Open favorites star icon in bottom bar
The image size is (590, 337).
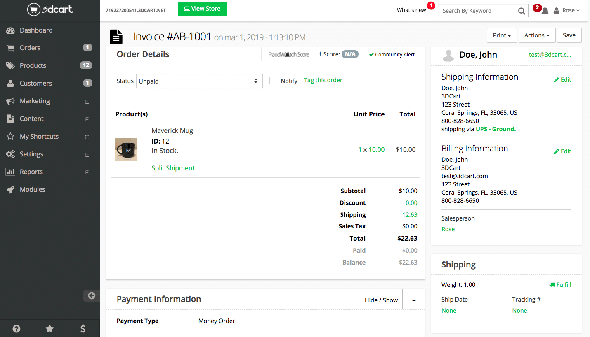click(50, 328)
